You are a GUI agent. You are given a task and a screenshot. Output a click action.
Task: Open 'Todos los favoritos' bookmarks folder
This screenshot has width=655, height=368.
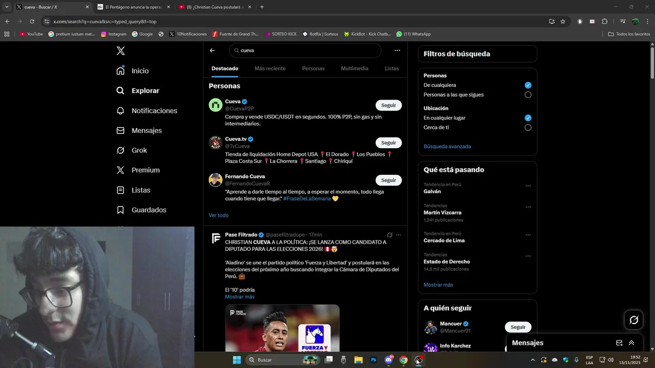(629, 34)
